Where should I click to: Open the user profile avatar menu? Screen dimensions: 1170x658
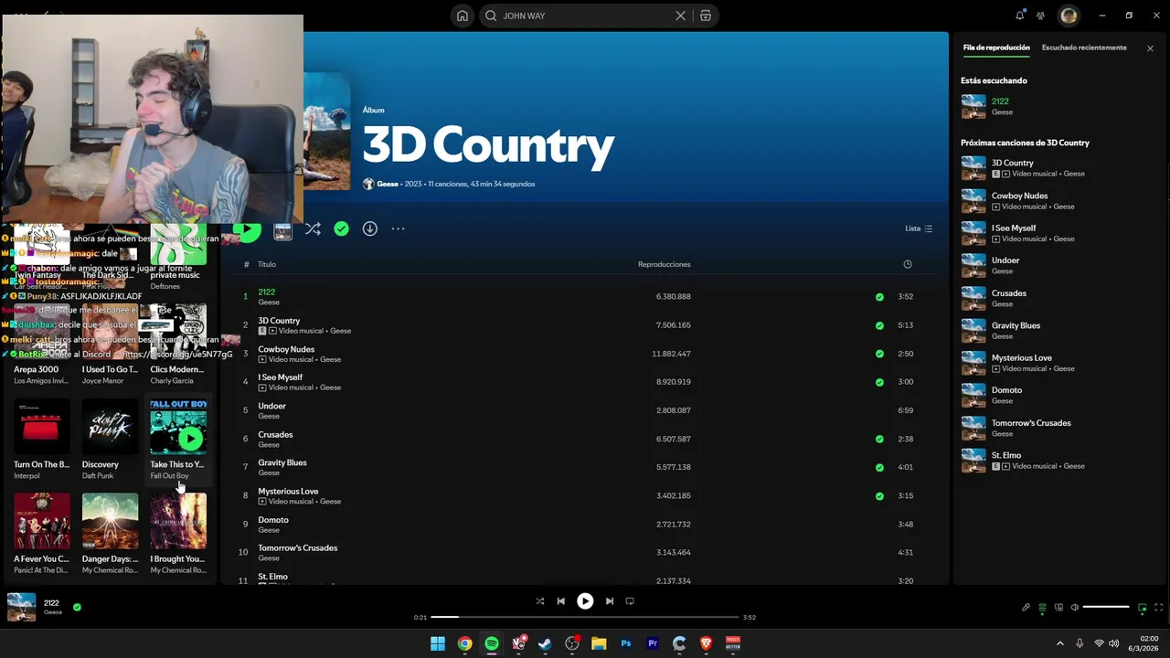tap(1069, 16)
